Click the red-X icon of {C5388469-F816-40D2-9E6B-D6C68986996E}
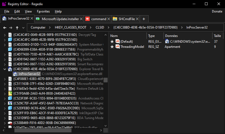The width and height of the screenshot is (225, 134). pos(10,123)
